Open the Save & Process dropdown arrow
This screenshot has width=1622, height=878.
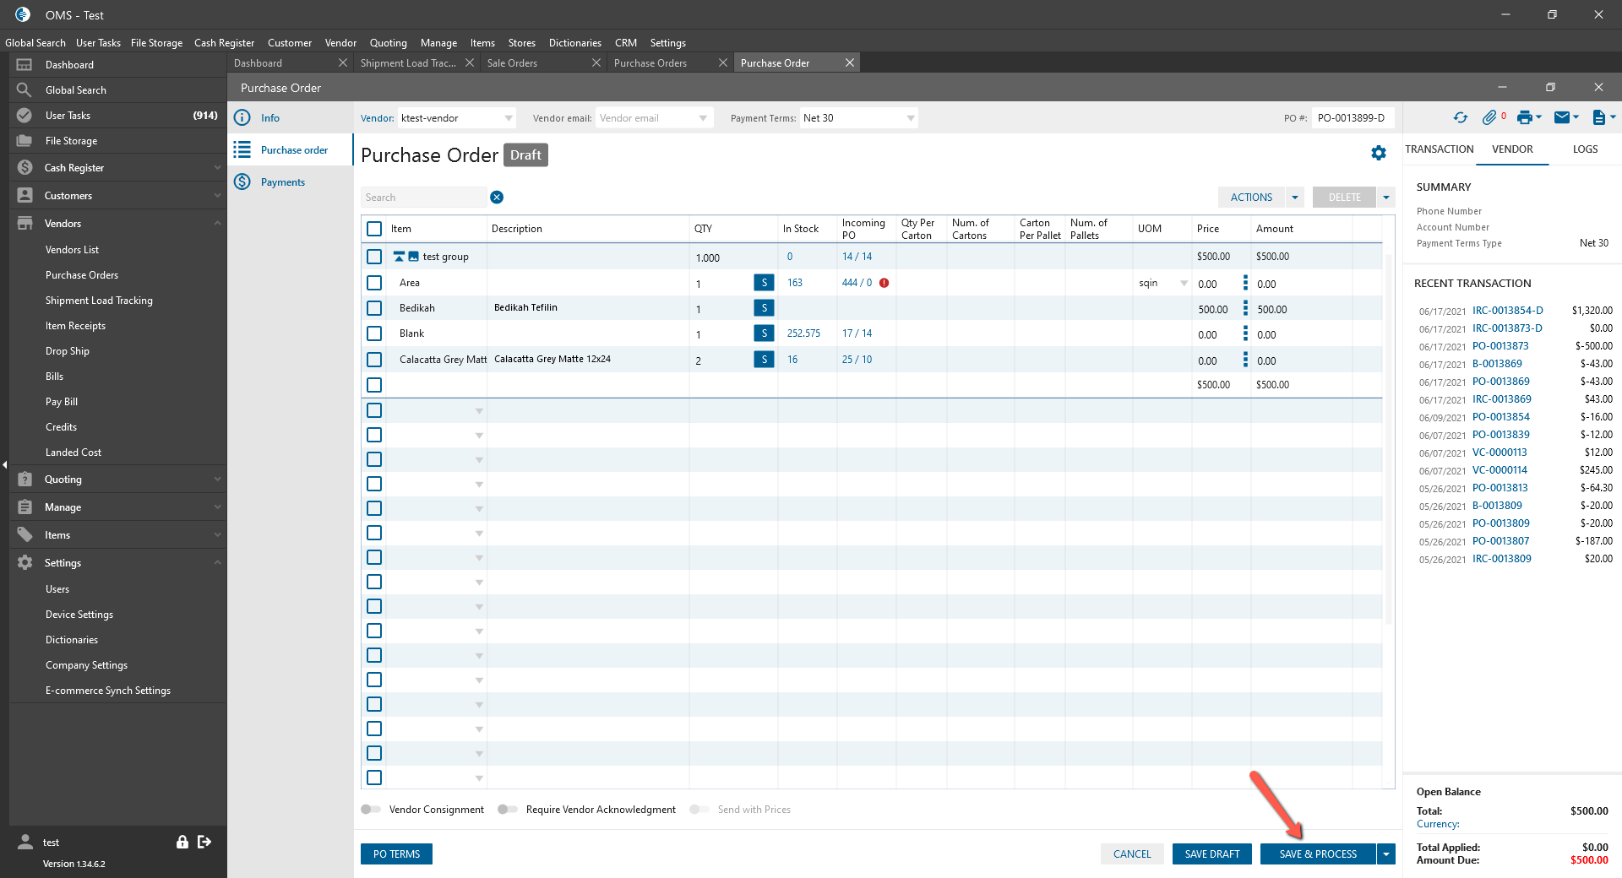point(1386,854)
